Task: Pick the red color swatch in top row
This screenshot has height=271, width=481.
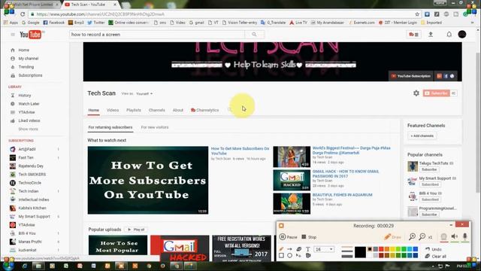Action: pyautogui.click(x=381, y=249)
